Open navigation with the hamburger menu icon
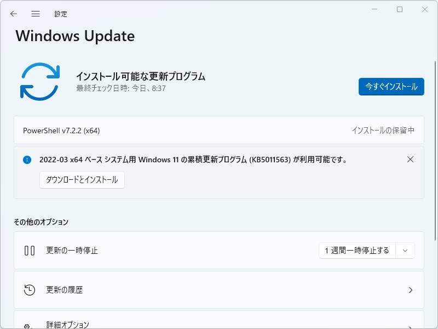Image resolution: width=438 pixels, height=329 pixels. (x=35, y=14)
